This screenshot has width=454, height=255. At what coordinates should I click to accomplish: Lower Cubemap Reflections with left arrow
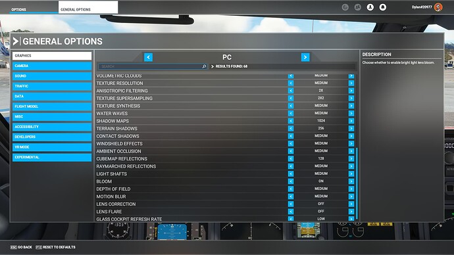291,159
